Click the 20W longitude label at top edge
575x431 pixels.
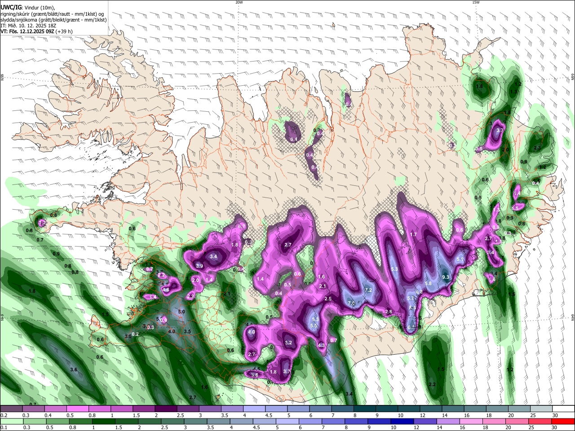(239, 2)
